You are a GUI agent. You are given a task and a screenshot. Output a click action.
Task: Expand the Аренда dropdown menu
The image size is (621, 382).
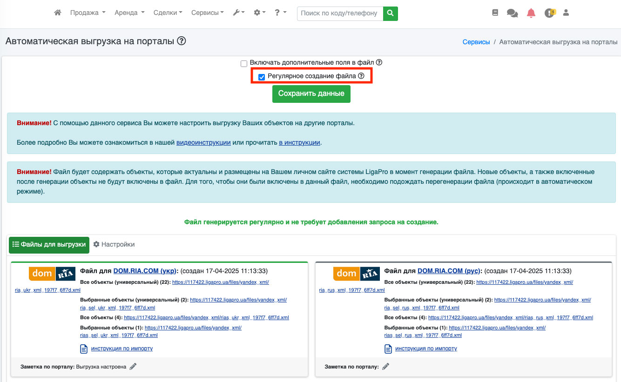coord(129,13)
